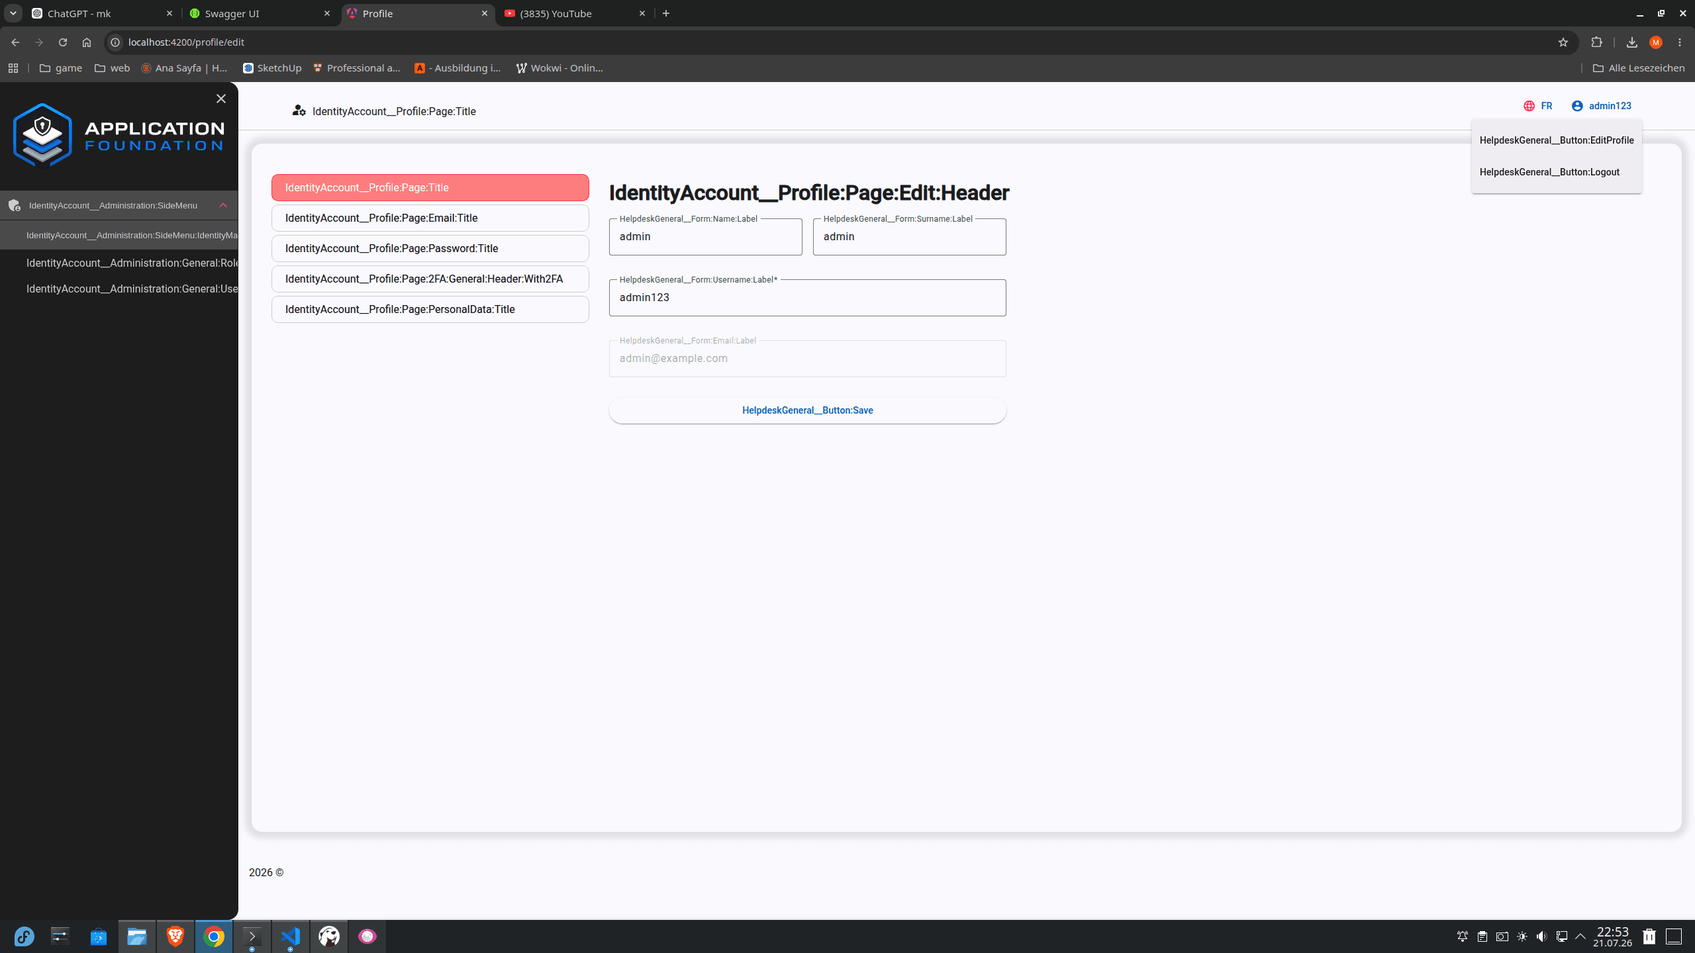
Task: Open the clock showing 22:53
Action: pos(1612,936)
